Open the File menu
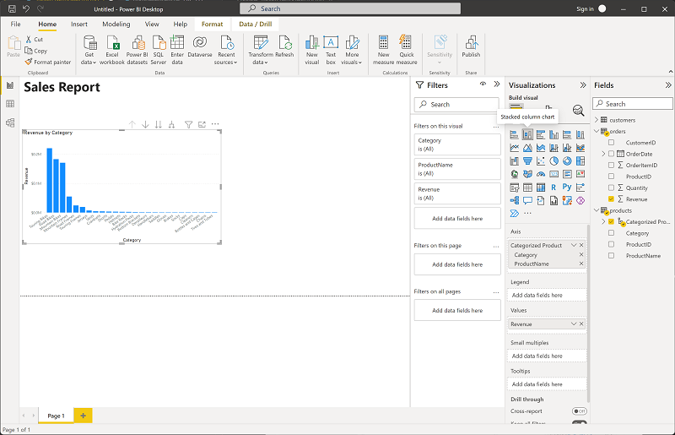Image resolution: width=675 pixels, height=435 pixels. pos(15,24)
